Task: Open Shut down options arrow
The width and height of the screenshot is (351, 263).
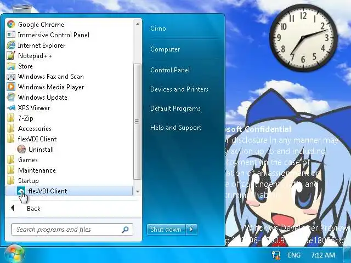Action: coord(191,230)
